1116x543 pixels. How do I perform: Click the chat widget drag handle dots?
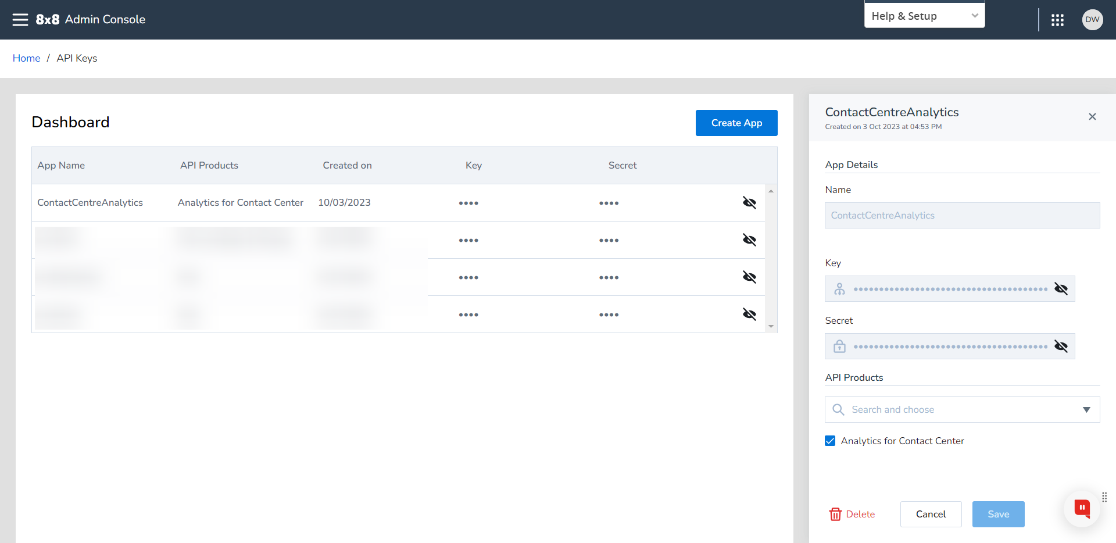tap(1104, 497)
